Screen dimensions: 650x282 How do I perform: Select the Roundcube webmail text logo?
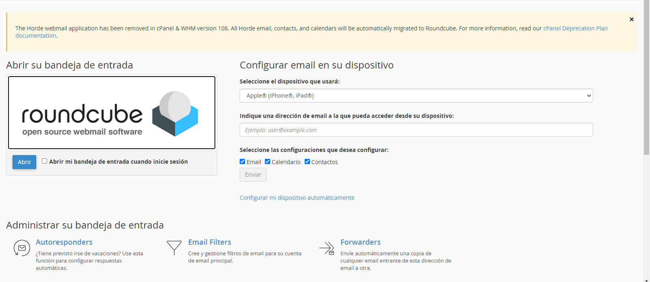(82, 119)
